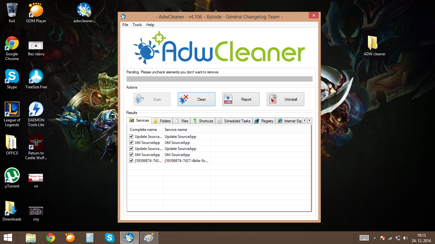Open the DAEMON Tools Lite shortcut
This screenshot has height=244, width=435.
pos(36,114)
